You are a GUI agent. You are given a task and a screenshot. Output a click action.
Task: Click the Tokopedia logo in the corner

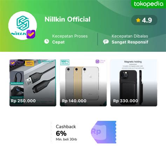click(148, 4)
